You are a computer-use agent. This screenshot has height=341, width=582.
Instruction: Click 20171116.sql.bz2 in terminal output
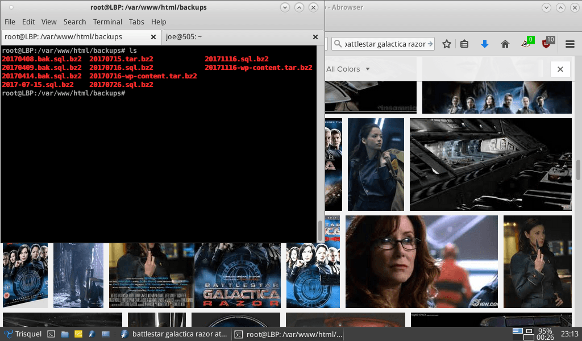[236, 59]
